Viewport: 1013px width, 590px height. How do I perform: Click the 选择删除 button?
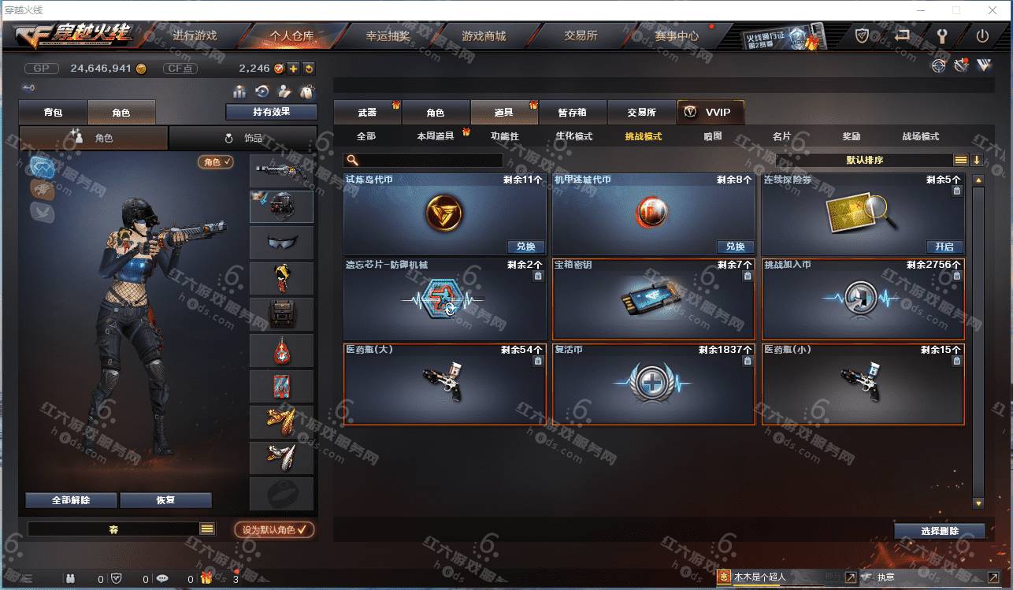click(x=940, y=531)
